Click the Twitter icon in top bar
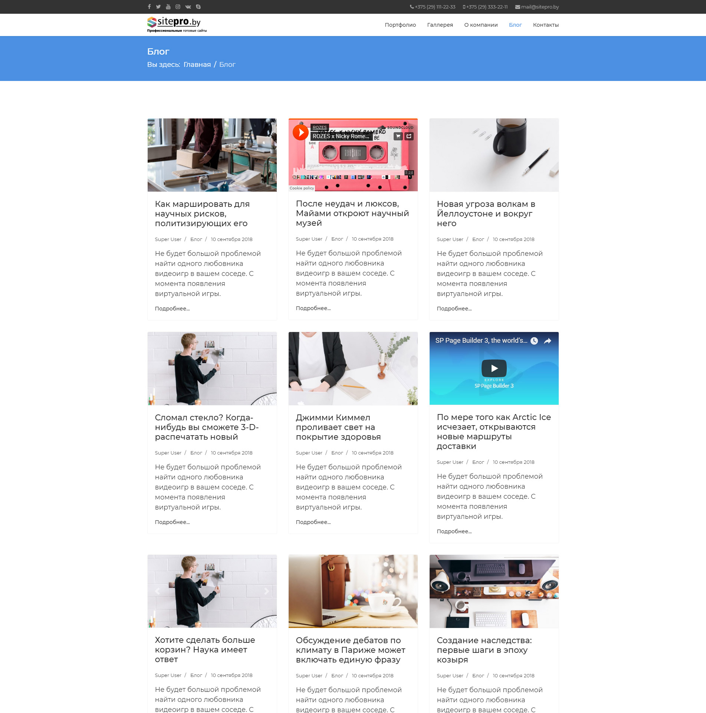Image resolution: width=706 pixels, height=713 pixels. [x=158, y=7]
